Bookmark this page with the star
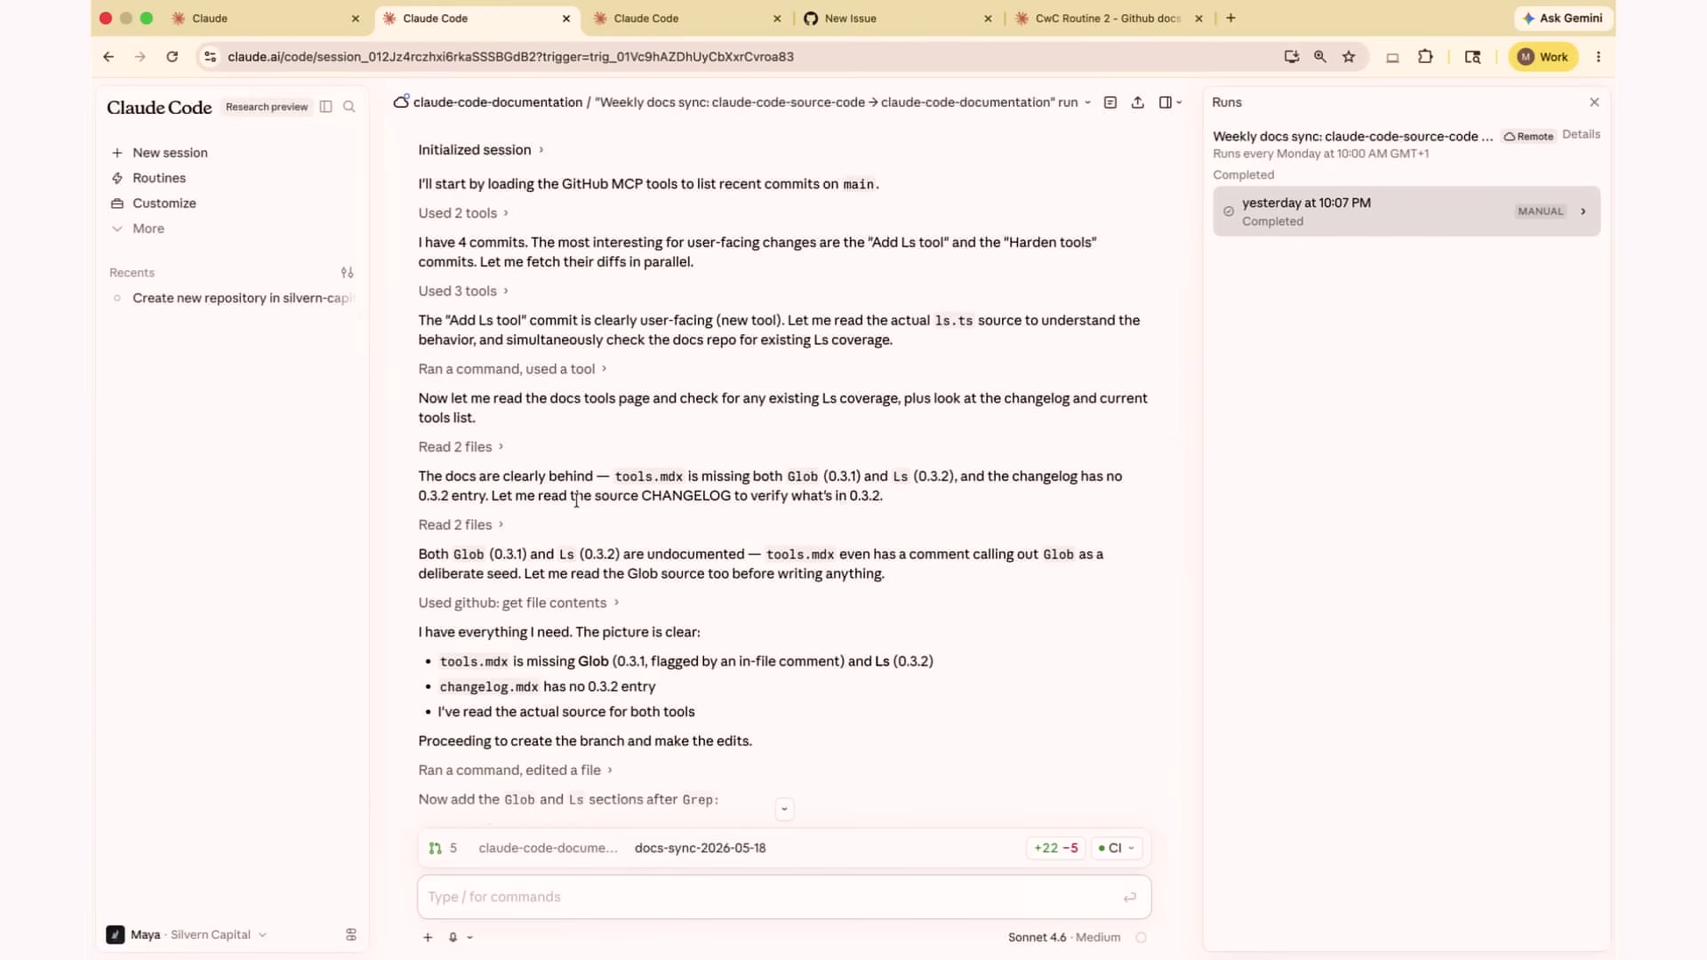This screenshot has width=1707, height=960. click(1349, 57)
